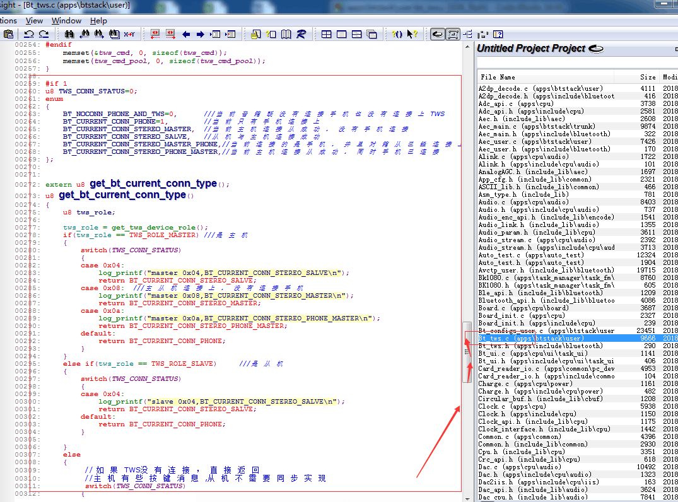
Task: Go forward with the solid right arrow
Action: point(200,34)
